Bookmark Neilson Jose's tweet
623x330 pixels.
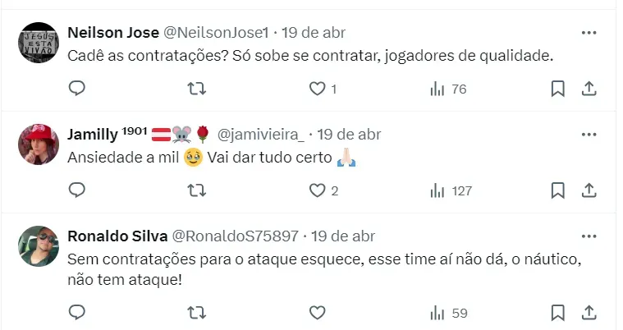(558, 89)
